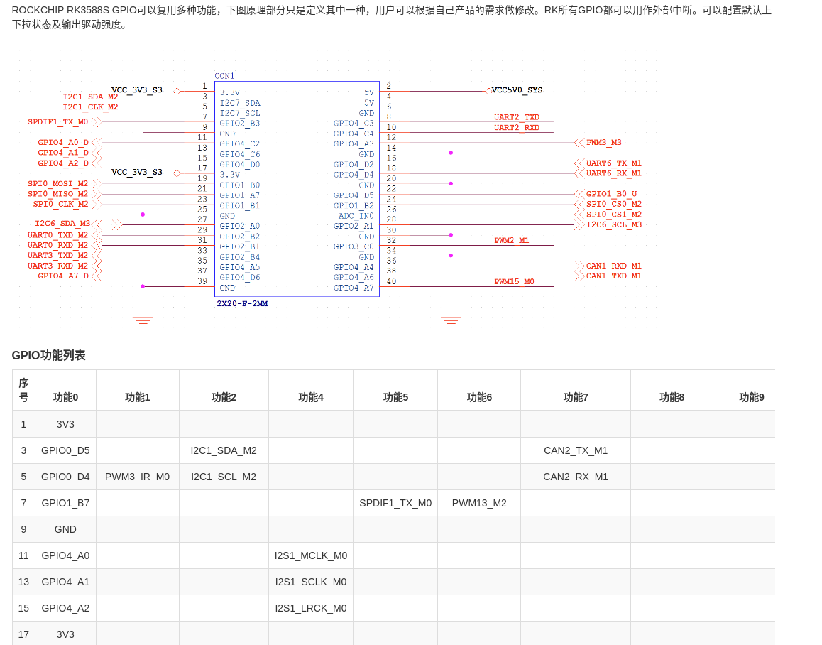Select the CON1 connector label in schematic
Viewport: 822px width, 645px height.
224,76
